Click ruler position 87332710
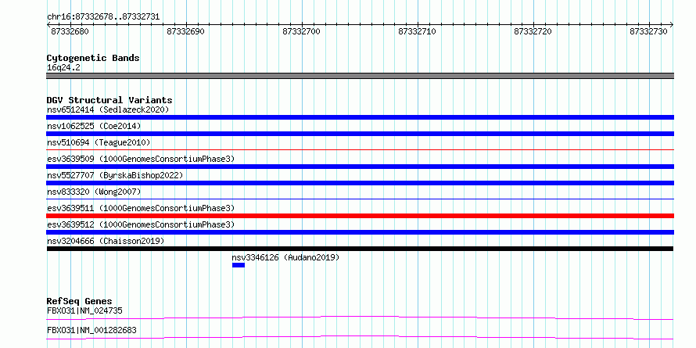 (x=418, y=31)
